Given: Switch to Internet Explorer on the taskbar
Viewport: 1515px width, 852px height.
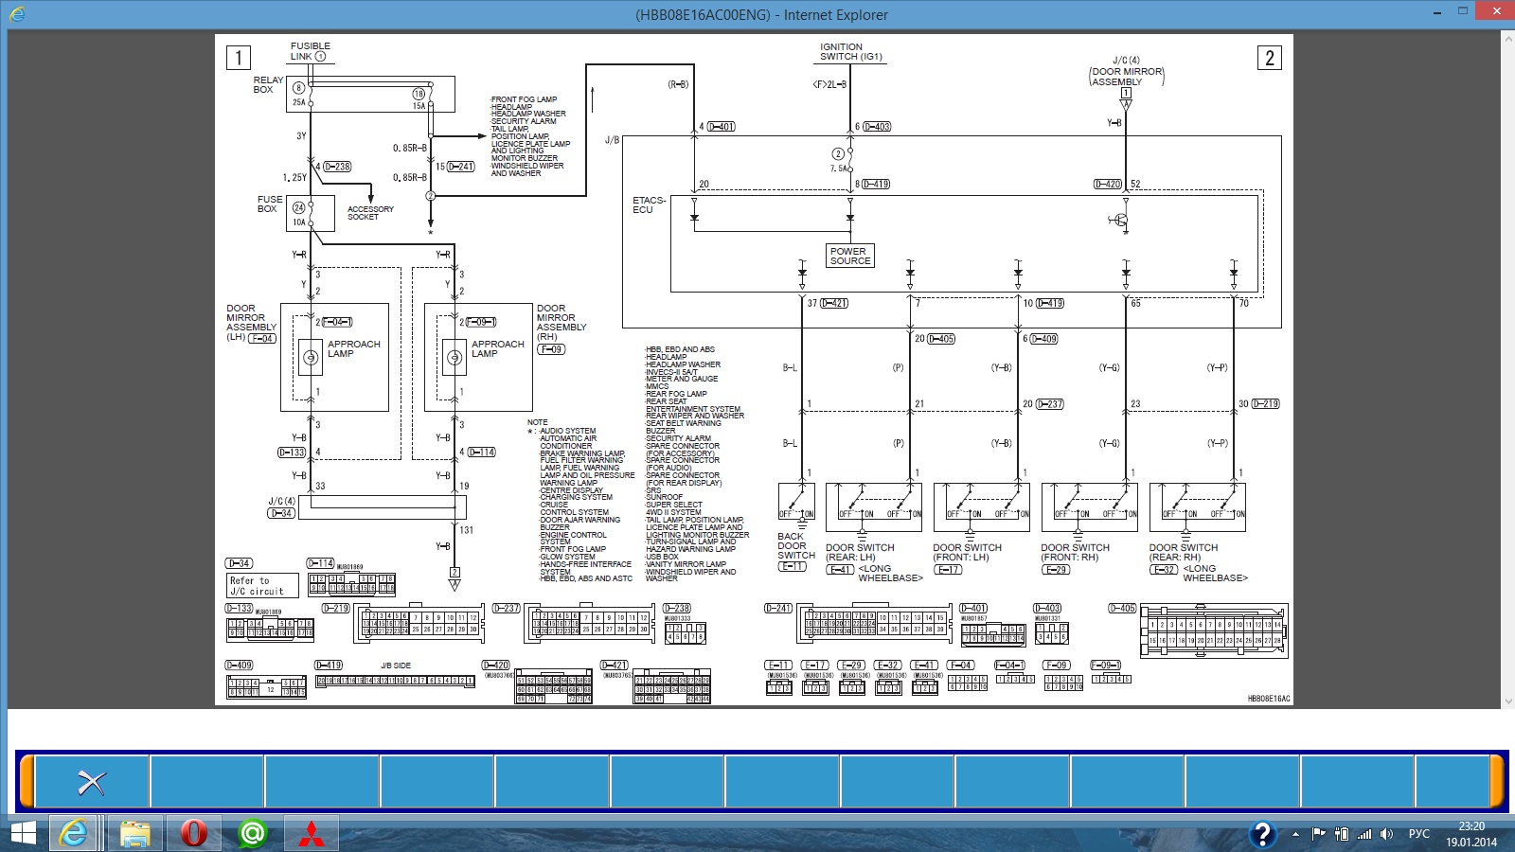Looking at the screenshot, I should click(x=73, y=833).
